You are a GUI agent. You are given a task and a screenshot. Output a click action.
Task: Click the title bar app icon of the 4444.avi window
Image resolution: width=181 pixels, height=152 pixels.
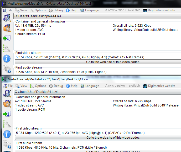point(4,4)
